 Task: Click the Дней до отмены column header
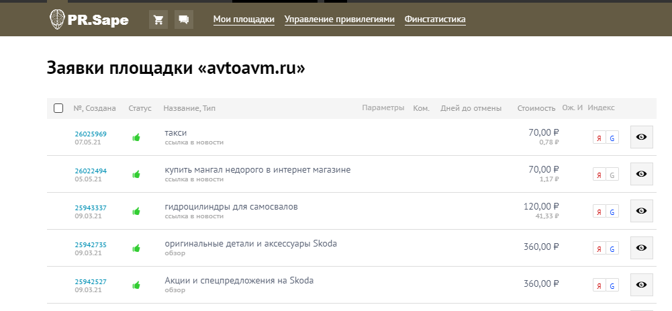(471, 108)
